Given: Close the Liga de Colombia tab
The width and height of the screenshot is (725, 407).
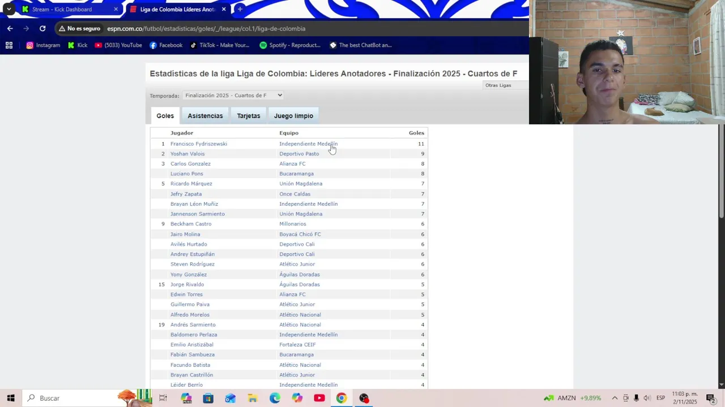Looking at the screenshot, I should pos(224,9).
